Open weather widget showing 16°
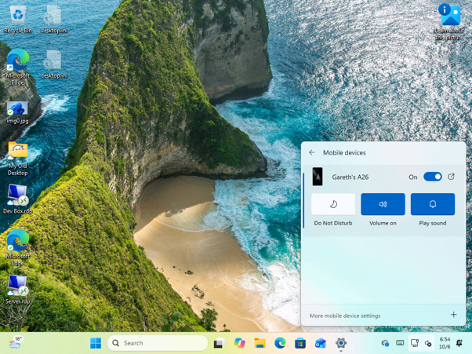The image size is (472, 354). point(15,342)
